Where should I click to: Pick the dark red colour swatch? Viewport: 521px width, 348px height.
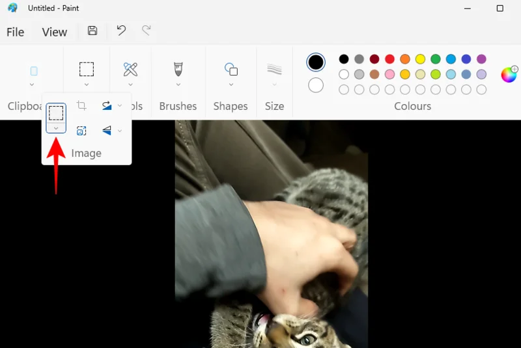coord(374,59)
